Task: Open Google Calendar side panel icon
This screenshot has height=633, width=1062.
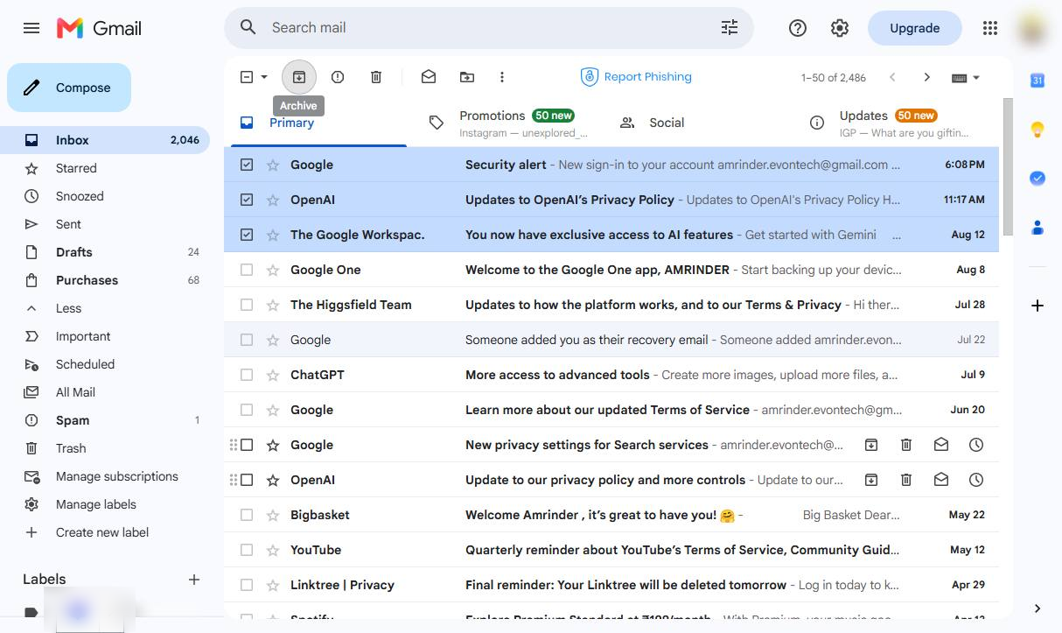Action: point(1038,81)
